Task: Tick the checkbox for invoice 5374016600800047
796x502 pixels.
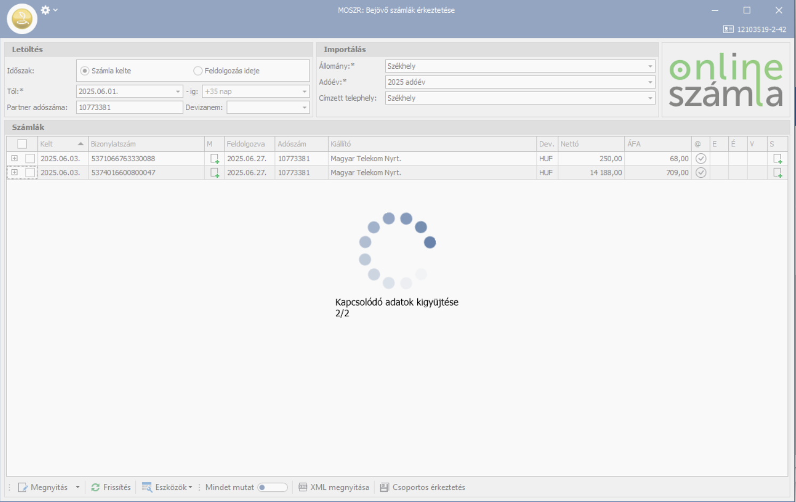Action: pos(30,172)
